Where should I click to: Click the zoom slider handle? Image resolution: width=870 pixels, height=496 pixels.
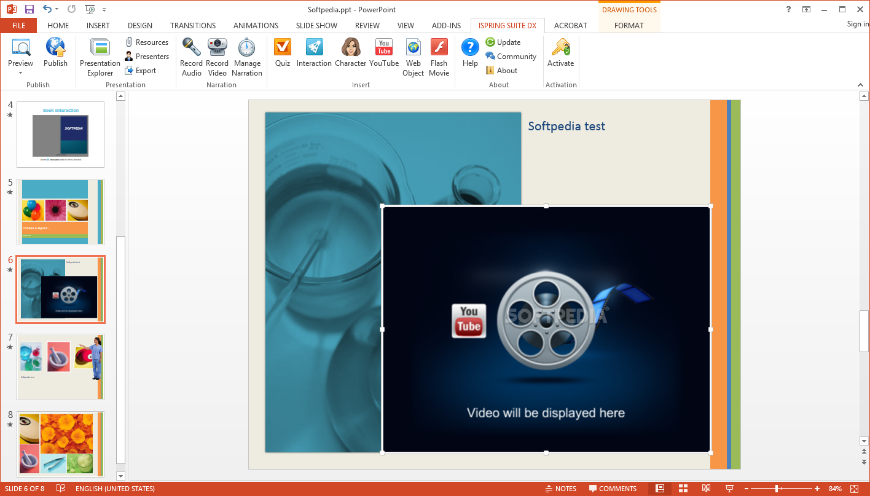pos(777,489)
